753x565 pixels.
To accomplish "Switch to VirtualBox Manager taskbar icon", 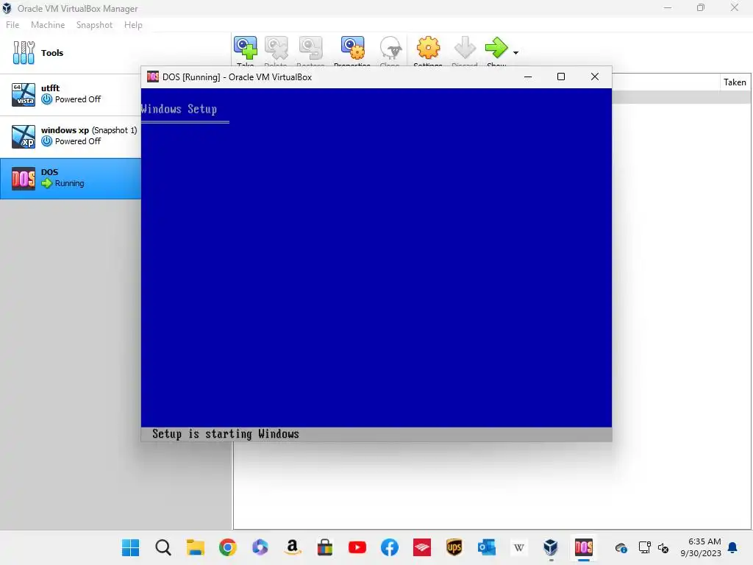I will [x=551, y=547].
